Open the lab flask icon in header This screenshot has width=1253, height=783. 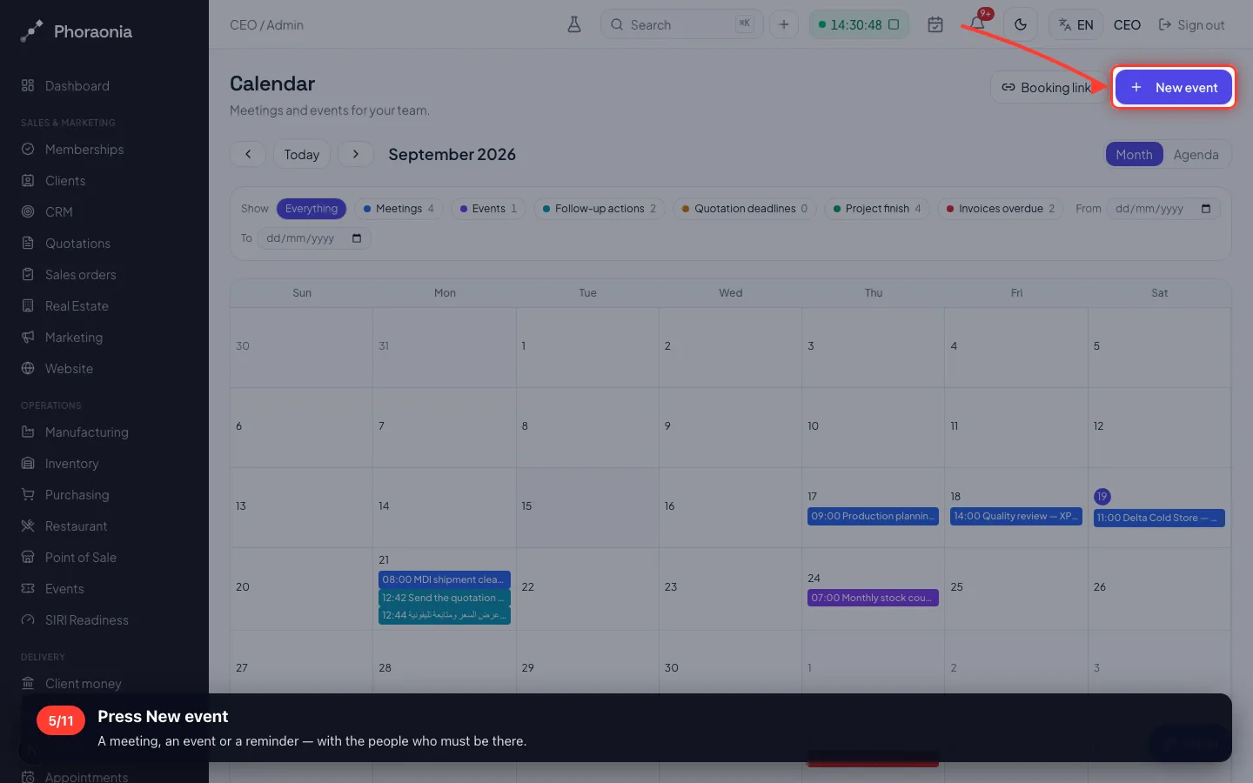pyautogui.click(x=574, y=24)
